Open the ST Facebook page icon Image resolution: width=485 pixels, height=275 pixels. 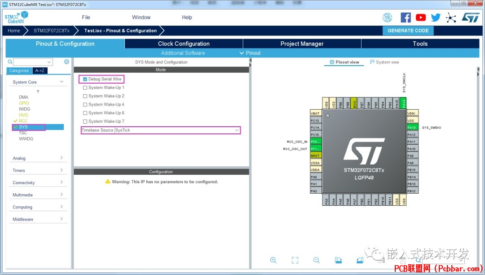[x=406, y=18]
